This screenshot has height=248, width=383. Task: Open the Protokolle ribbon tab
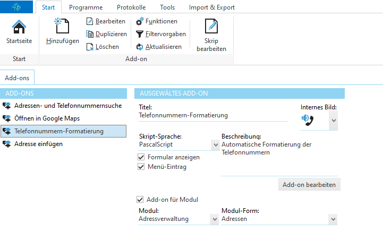[131, 7]
